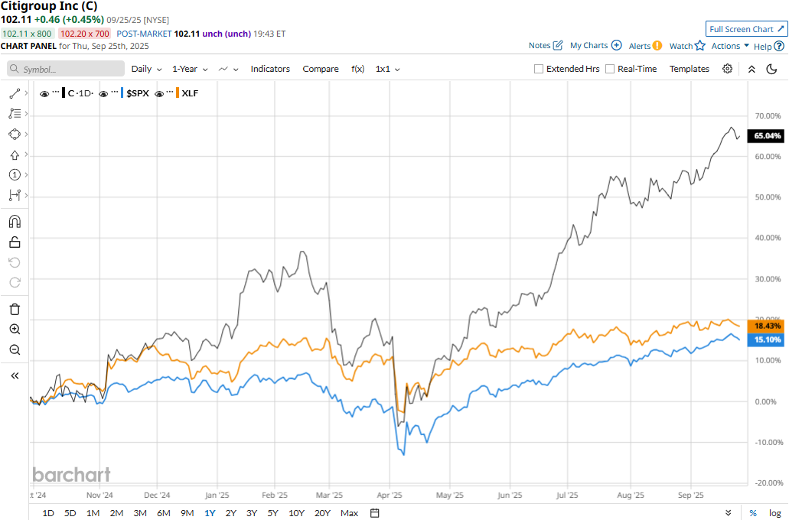Image resolution: width=789 pixels, height=520 pixels.
Task: Select the 6M time range
Action: click(x=164, y=513)
